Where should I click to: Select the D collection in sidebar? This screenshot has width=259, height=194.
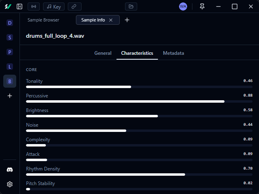click(10, 23)
